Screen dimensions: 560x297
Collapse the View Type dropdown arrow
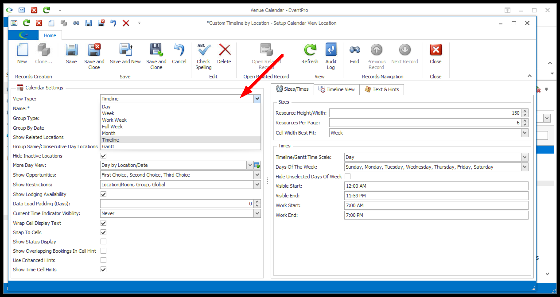click(x=257, y=99)
